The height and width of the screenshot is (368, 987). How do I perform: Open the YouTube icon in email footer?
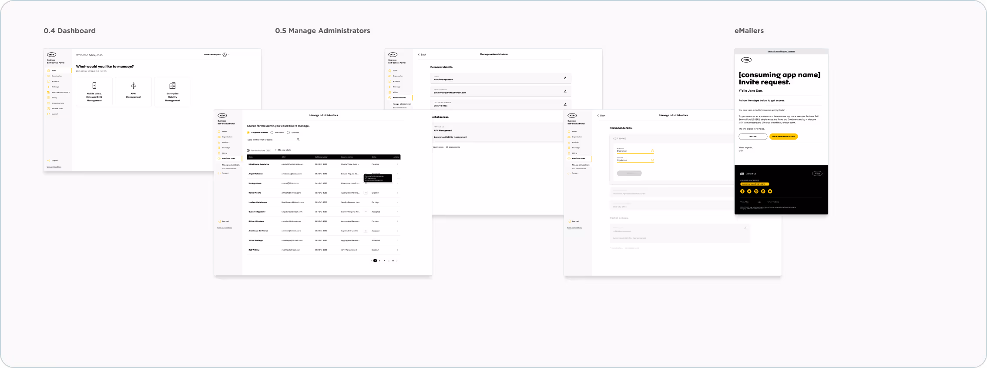[x=770, y=191]
